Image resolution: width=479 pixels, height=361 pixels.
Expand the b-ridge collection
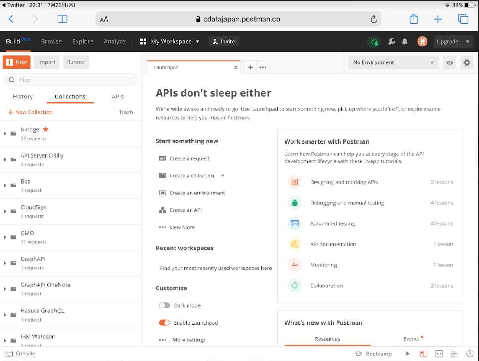point(5,134)
